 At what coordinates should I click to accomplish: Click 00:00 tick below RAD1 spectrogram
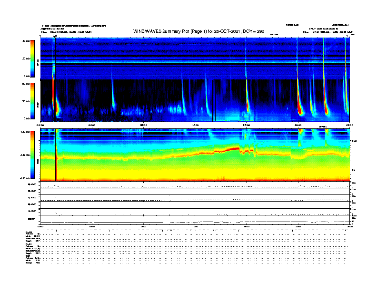pyautogui.click(x=40, y=125)
